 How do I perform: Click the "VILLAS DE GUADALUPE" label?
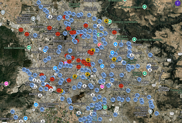click(90, 9)
